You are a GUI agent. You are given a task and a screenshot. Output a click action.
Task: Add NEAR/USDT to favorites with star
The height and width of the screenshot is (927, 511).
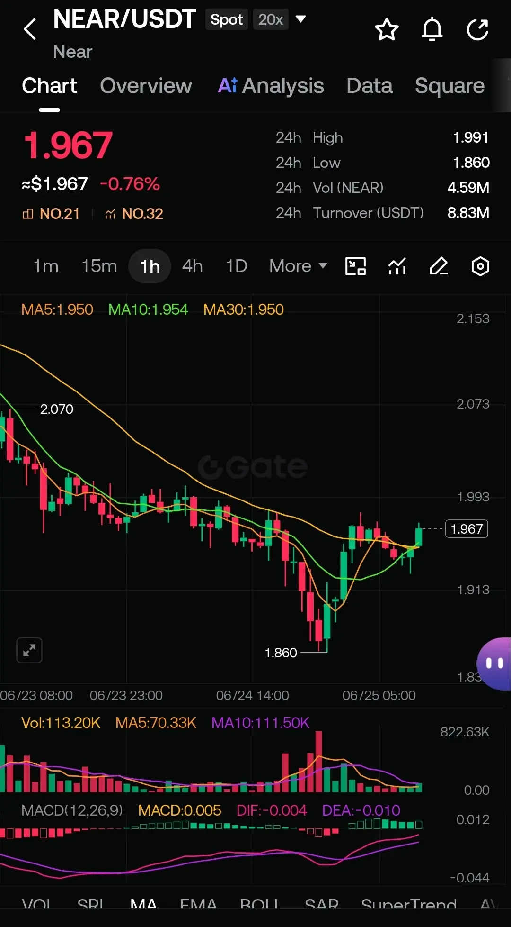[x=387, y=30]
